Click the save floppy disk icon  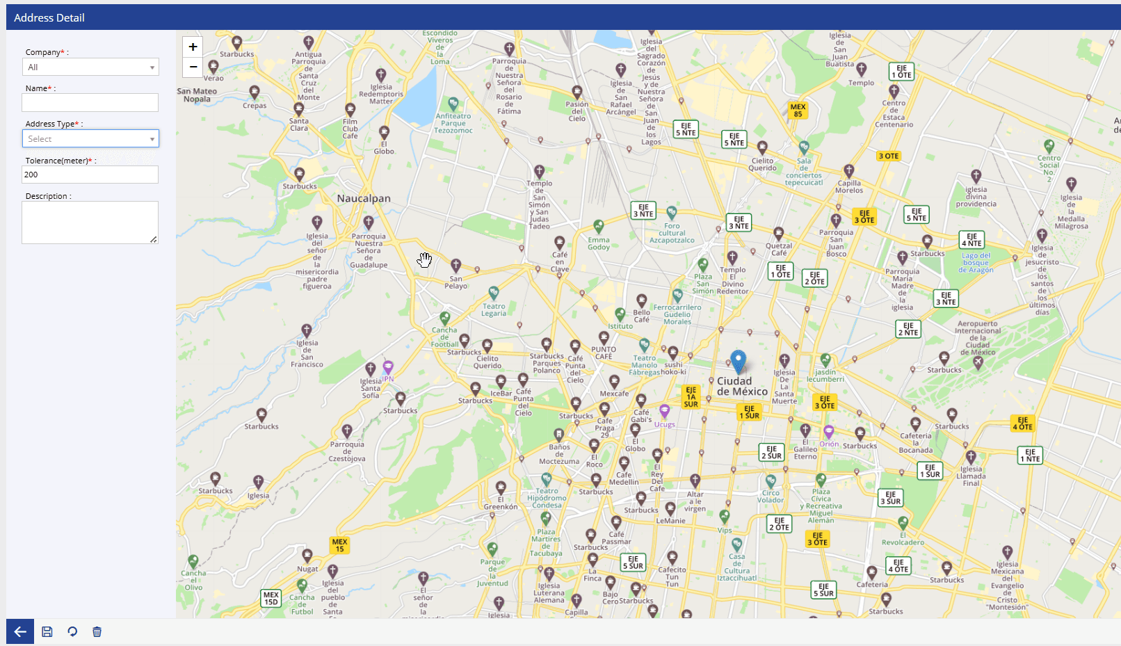47,631
